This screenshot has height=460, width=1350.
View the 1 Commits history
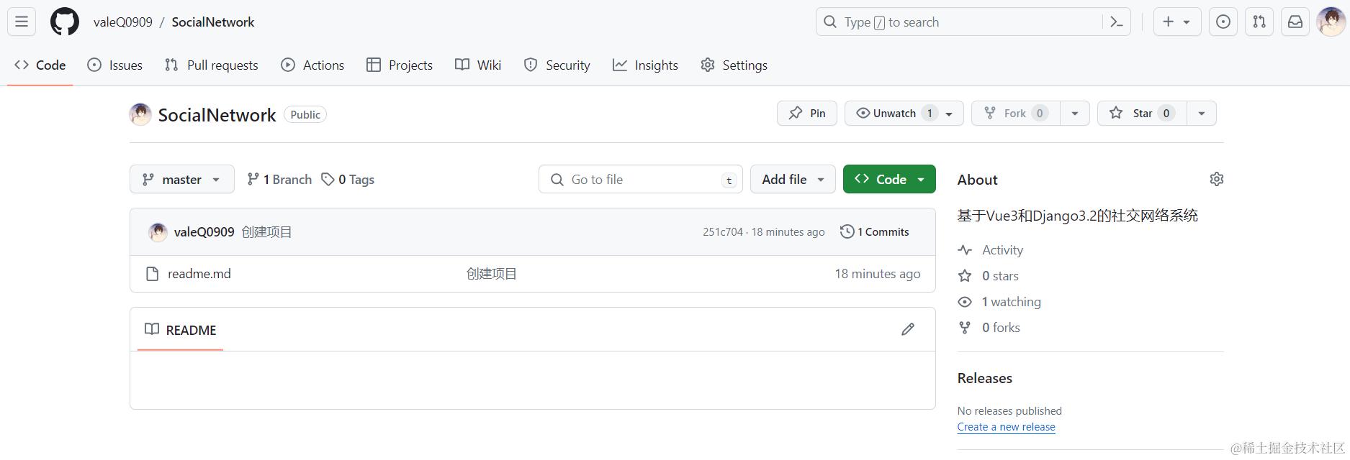875,232
